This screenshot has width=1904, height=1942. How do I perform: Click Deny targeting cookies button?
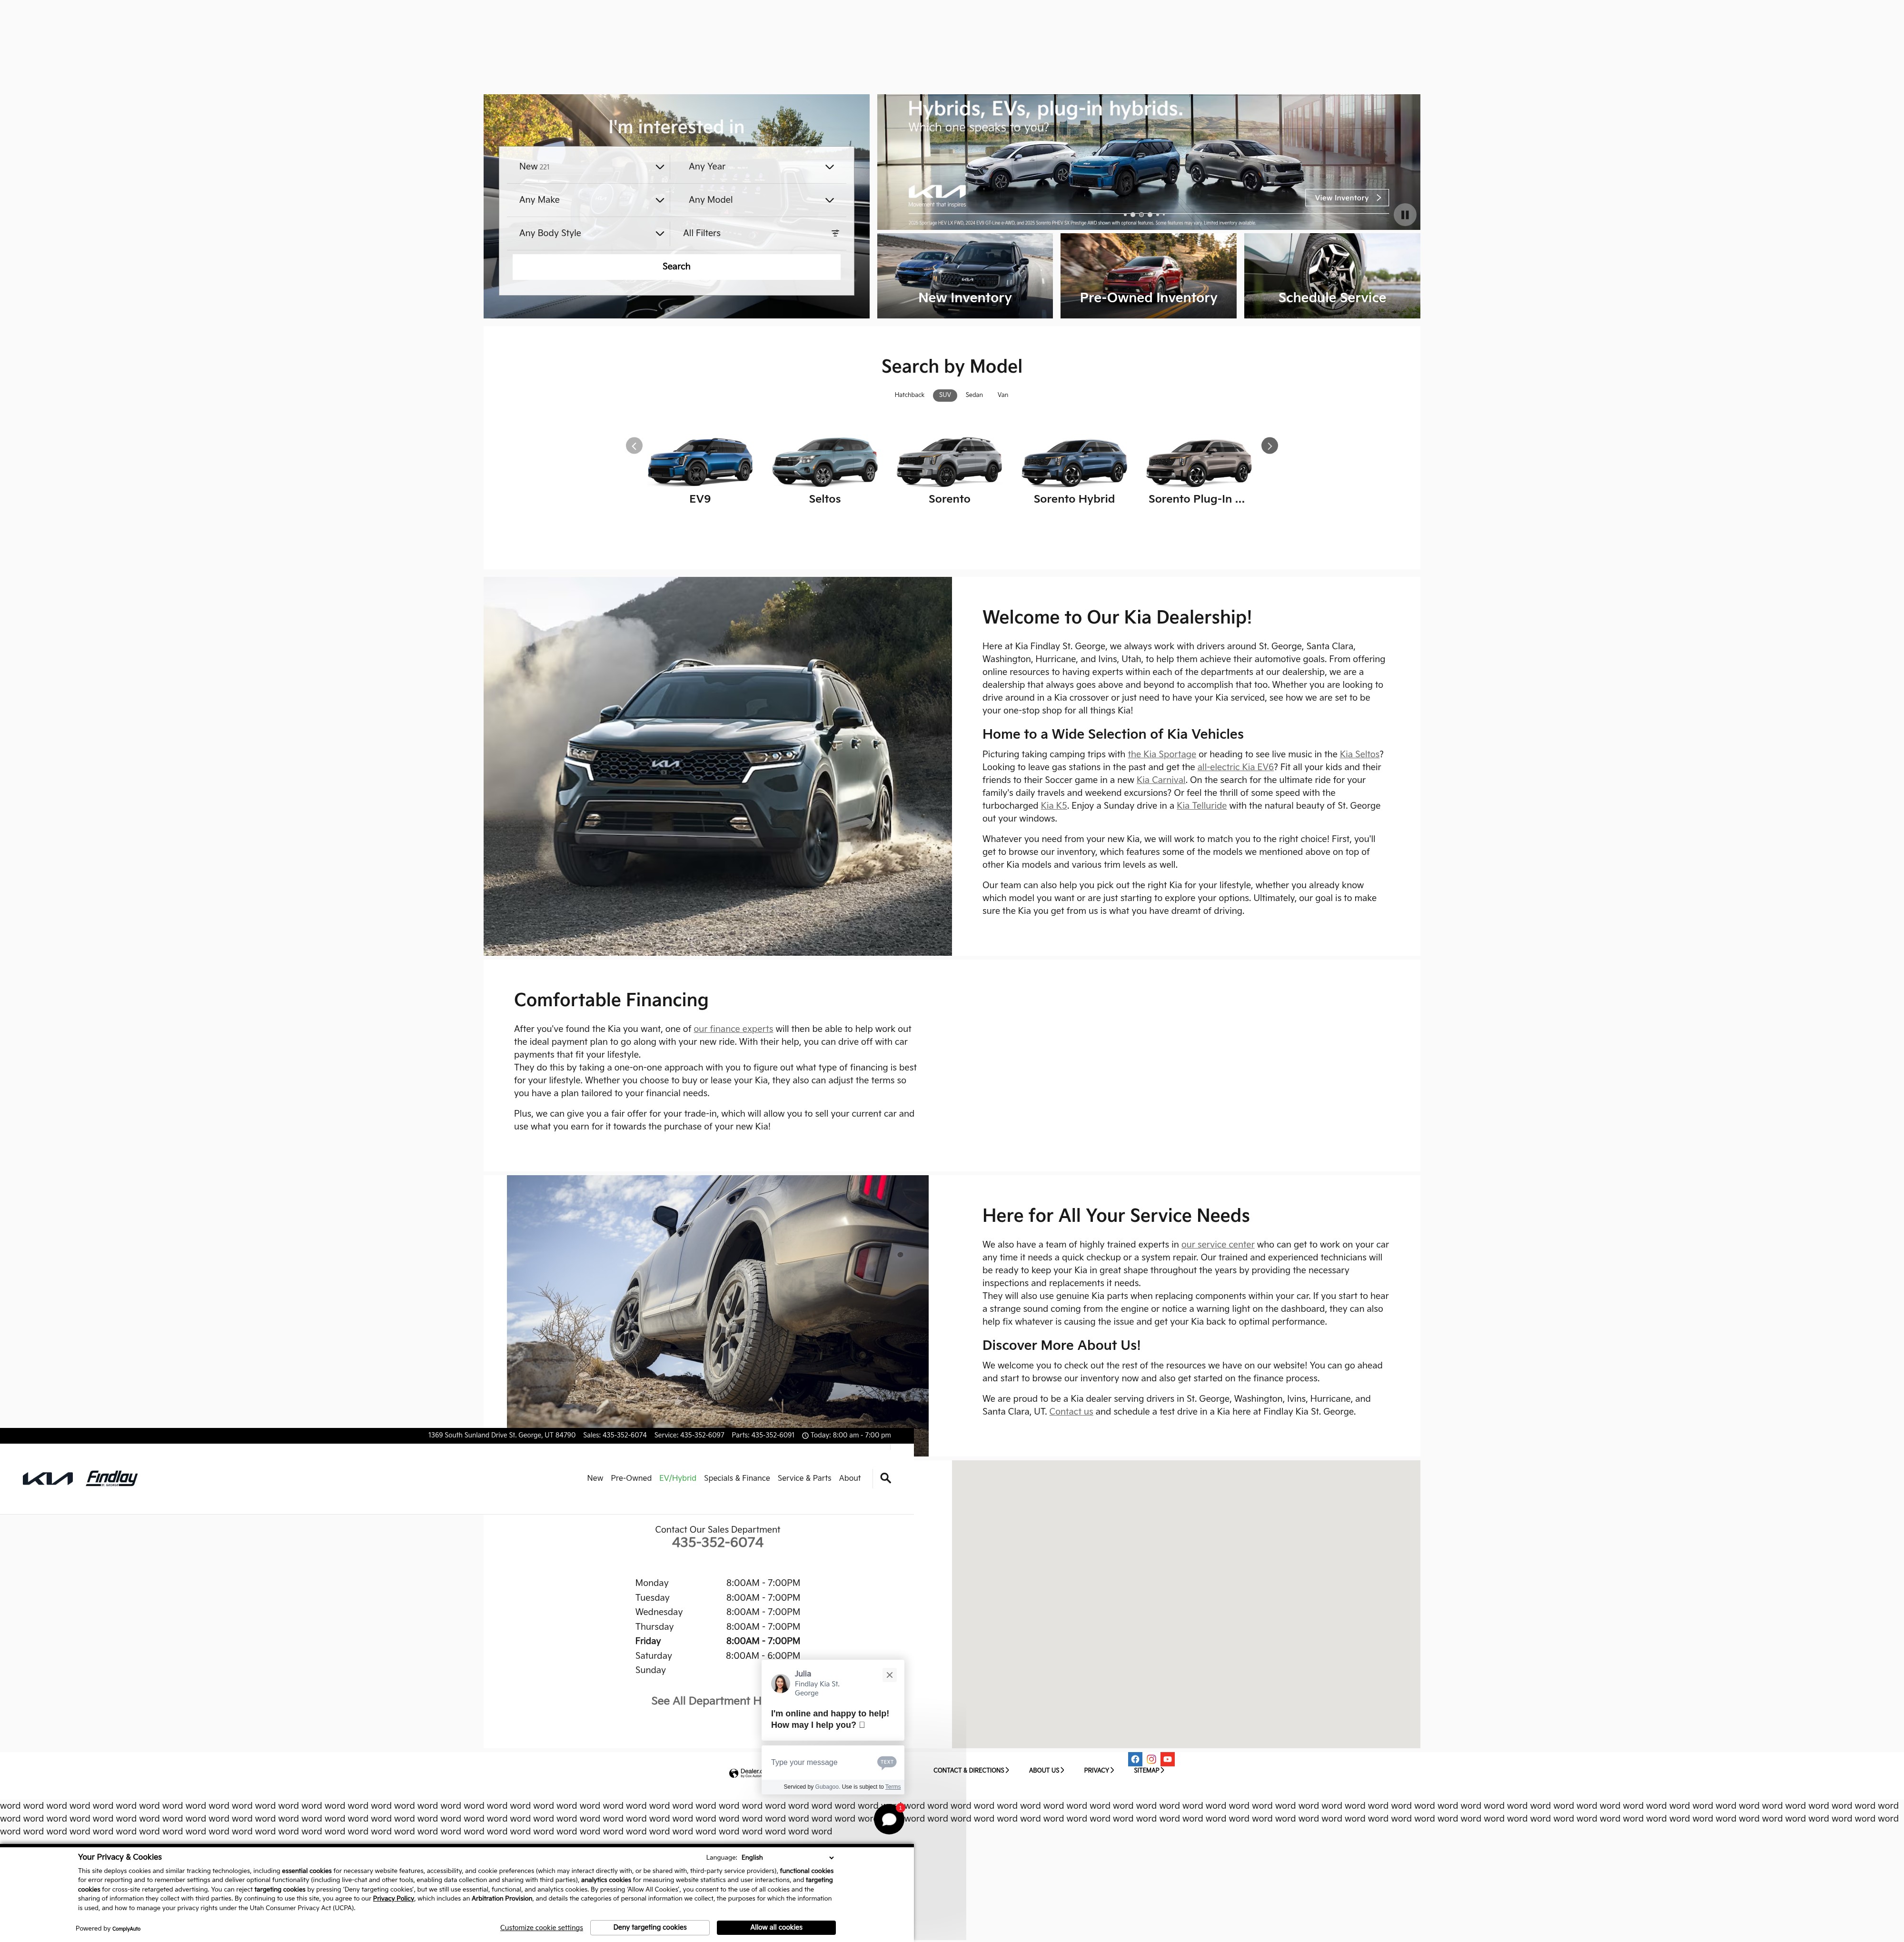(x=650, y=1928)
